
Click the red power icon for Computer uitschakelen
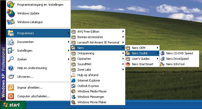pos(11,96)
